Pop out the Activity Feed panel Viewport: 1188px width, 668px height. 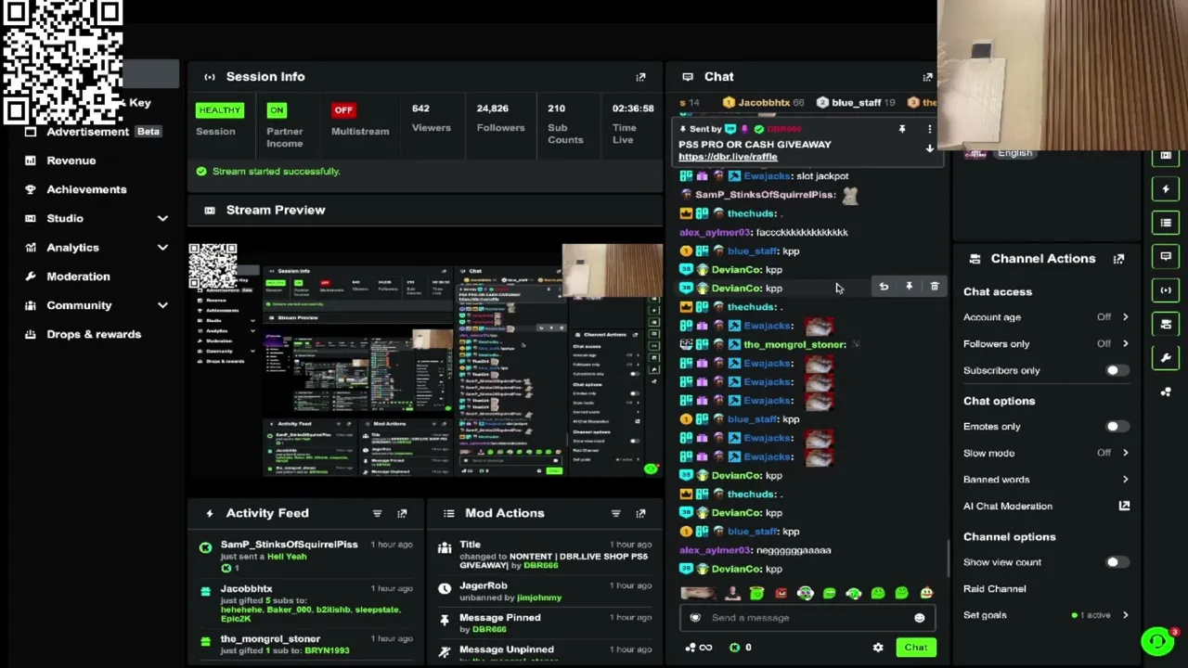[x=402, y=513]
